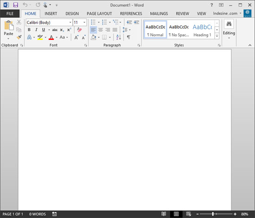Open the INSERT ribbon tab
255x218 pixels.
point(51,13)
